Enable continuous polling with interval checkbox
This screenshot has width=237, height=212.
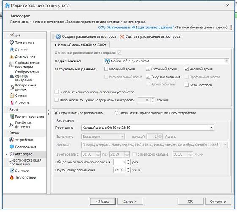[x=57, y=100]
